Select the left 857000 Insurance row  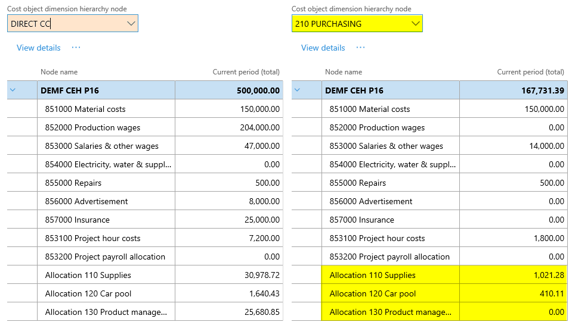coord(77,220)
